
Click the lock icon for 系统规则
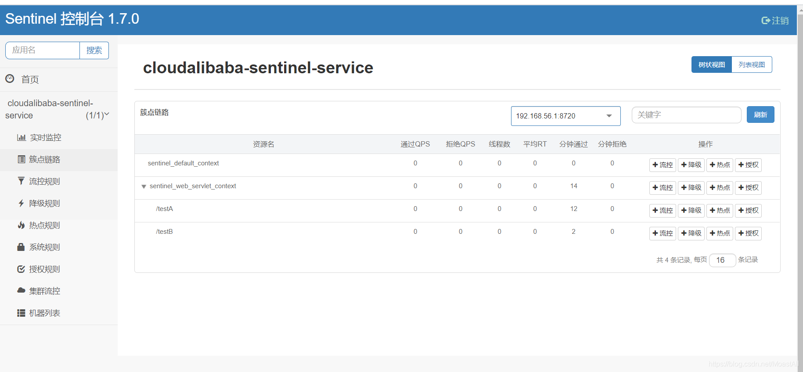21,247
